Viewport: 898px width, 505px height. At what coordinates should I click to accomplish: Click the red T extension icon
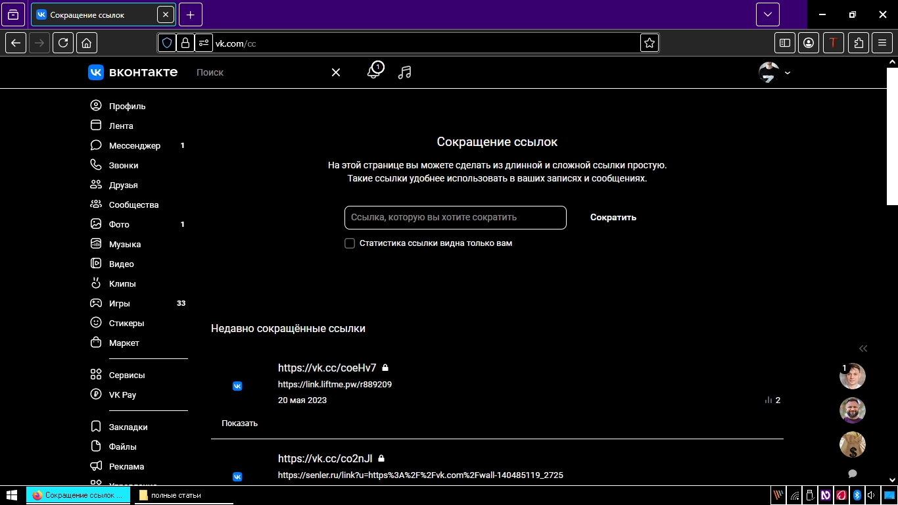(834, 43)
